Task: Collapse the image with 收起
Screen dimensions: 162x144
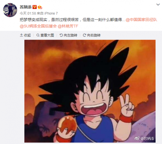Action: point(25,35)
